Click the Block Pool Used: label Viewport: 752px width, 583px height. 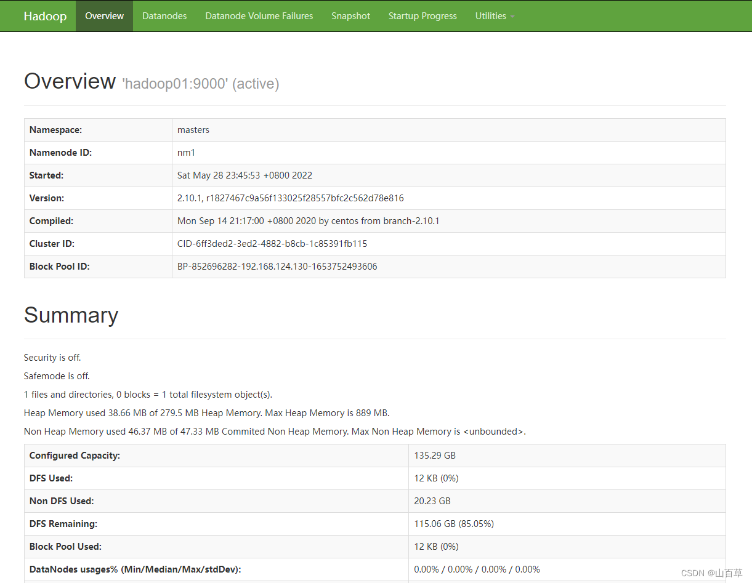click(65, 547)
